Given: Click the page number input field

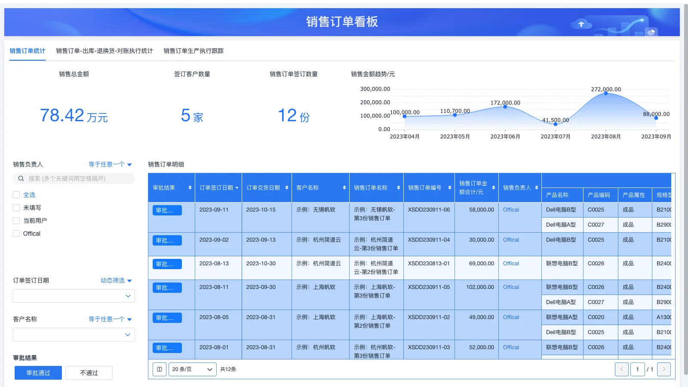Looking at the screenshot, I should pos(638,369).
